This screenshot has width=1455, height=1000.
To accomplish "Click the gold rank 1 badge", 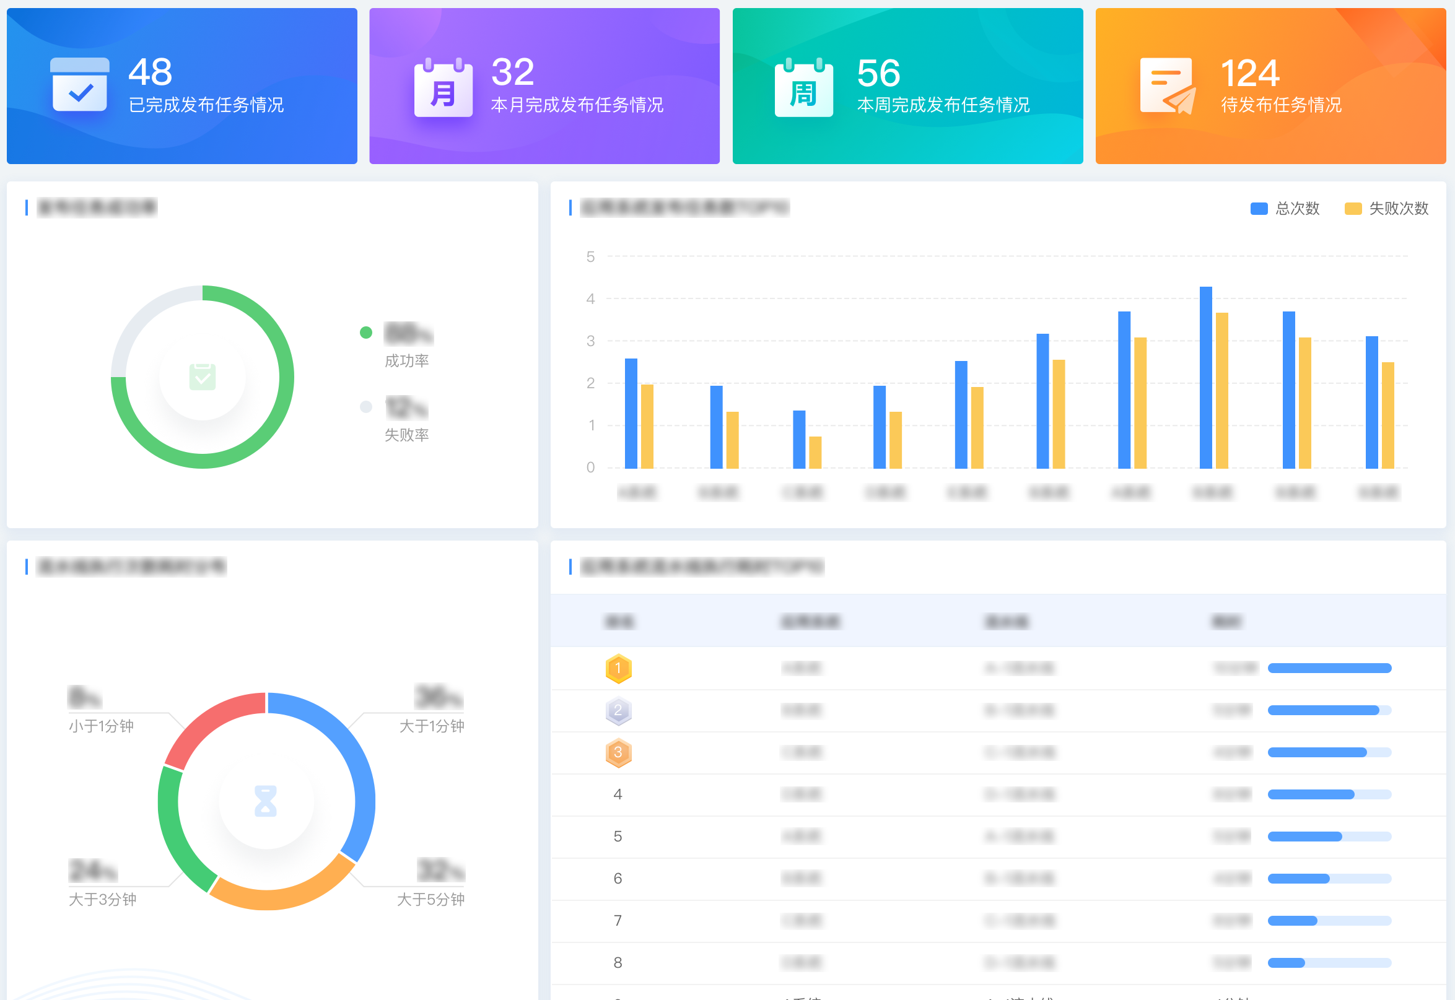I will (x=618, y=668).
